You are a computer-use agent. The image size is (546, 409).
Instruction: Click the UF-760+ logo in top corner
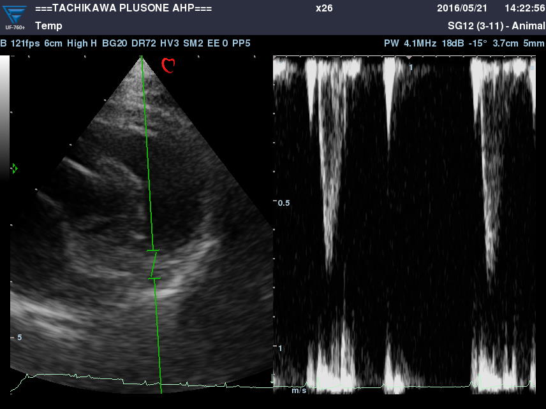tap(15, 17)
